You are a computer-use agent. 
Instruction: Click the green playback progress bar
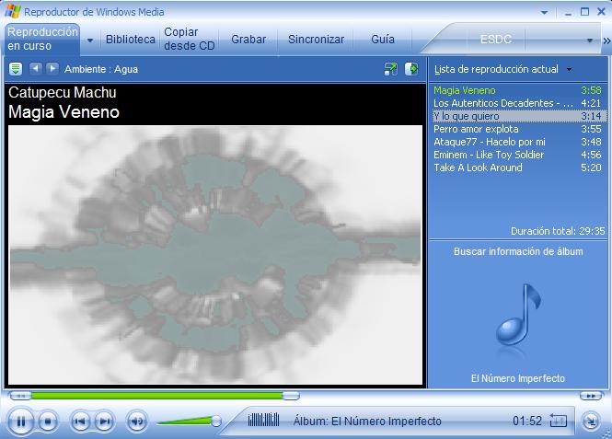coord(156,396)
